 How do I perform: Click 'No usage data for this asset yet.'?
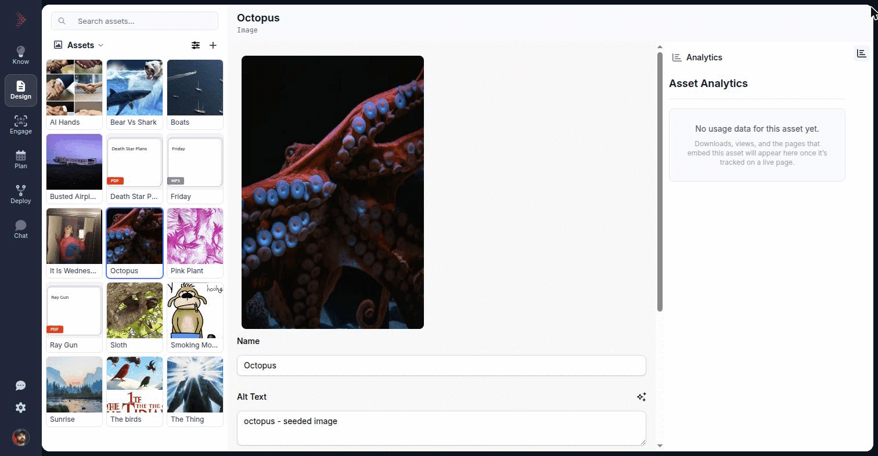[x=757, y=129]
